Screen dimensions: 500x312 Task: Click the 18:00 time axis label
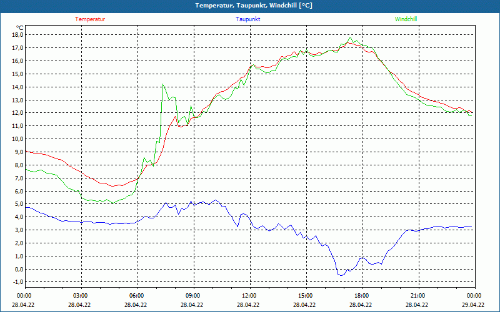(361, 296)
